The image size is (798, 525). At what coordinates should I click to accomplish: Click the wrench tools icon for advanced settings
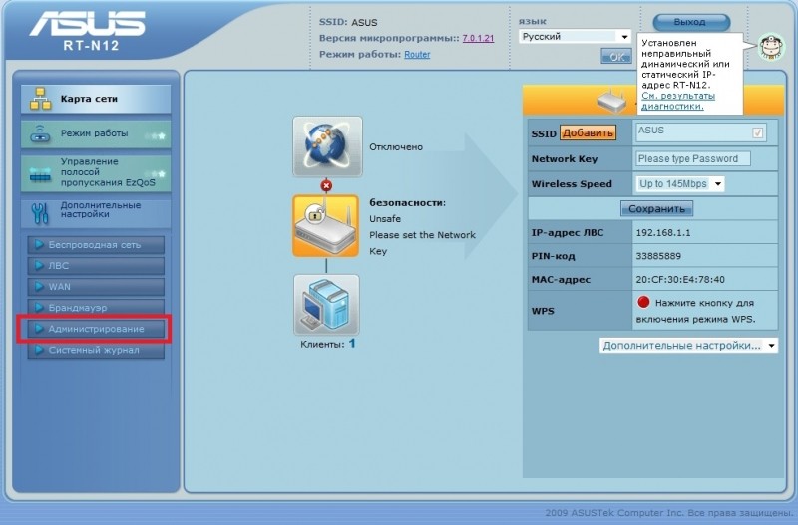(40, 213)
